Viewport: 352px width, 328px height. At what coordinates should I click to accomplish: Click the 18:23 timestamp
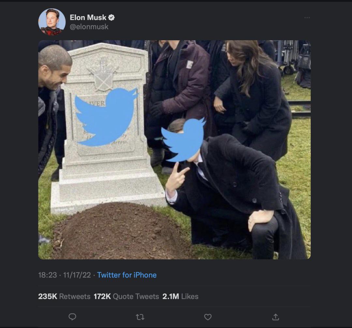coord(47,275)
